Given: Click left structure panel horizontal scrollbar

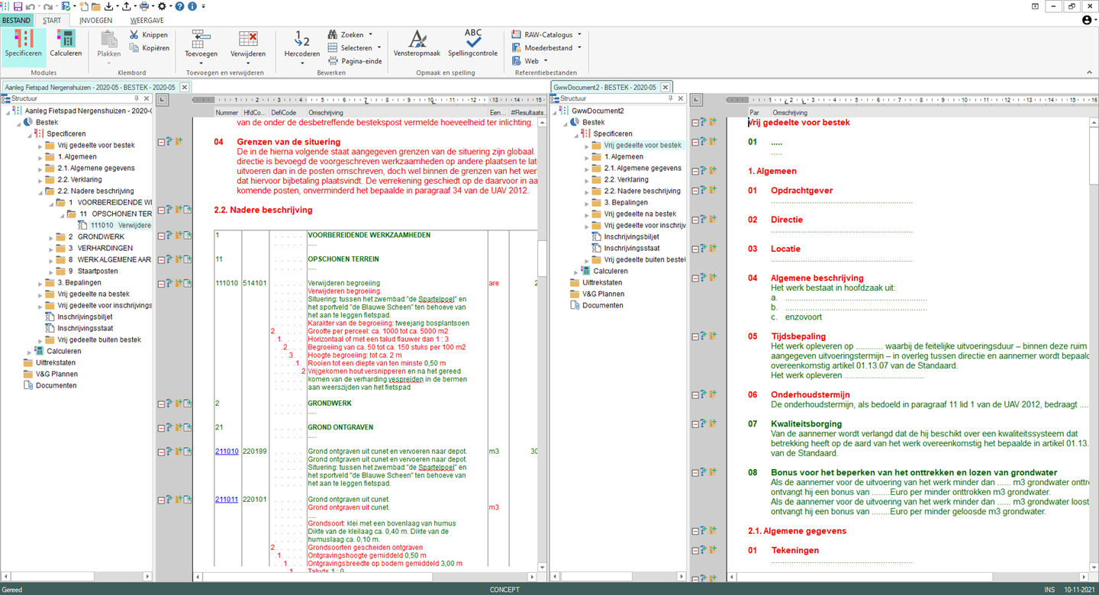Looking at the screenshot, I should 76,577.
